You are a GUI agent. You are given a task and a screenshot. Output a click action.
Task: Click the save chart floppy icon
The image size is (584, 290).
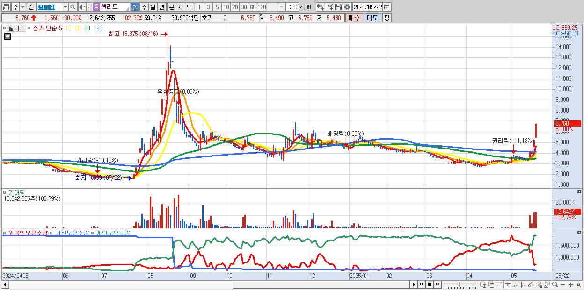[338, 7]
